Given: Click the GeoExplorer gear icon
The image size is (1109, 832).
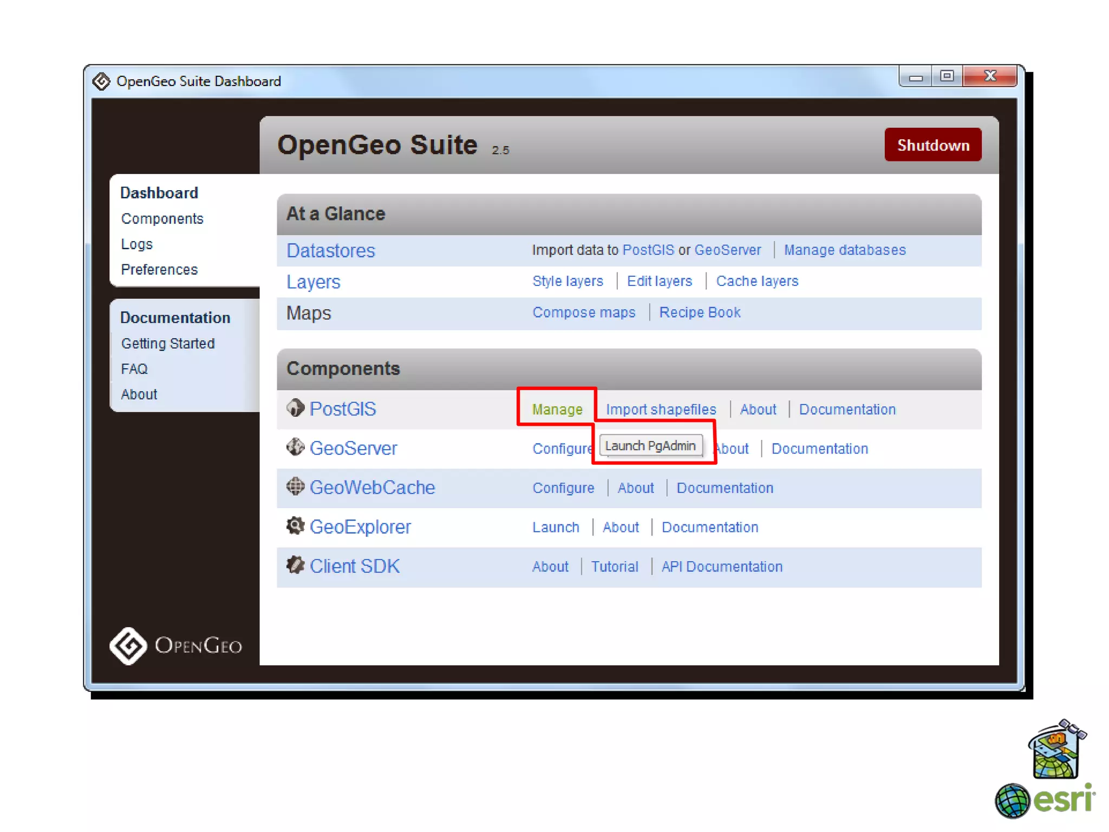Looking at the screenshot, I should click(x=295, y=525).
